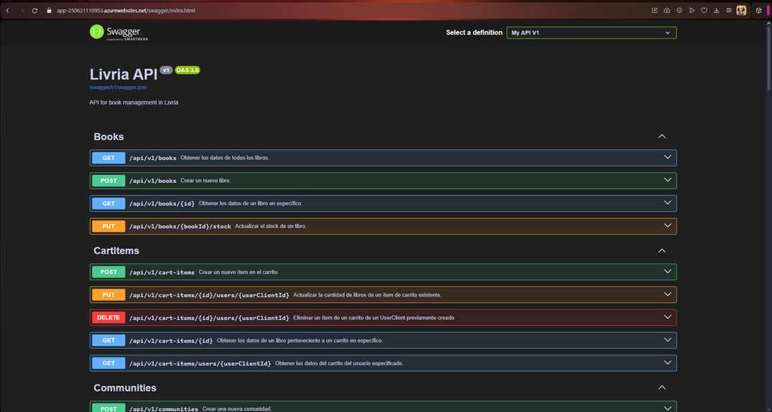This screenshot has width=772, height=412.
Task: Click text 'Crear una nueva comunidad.'
Action: pos(237,409)
